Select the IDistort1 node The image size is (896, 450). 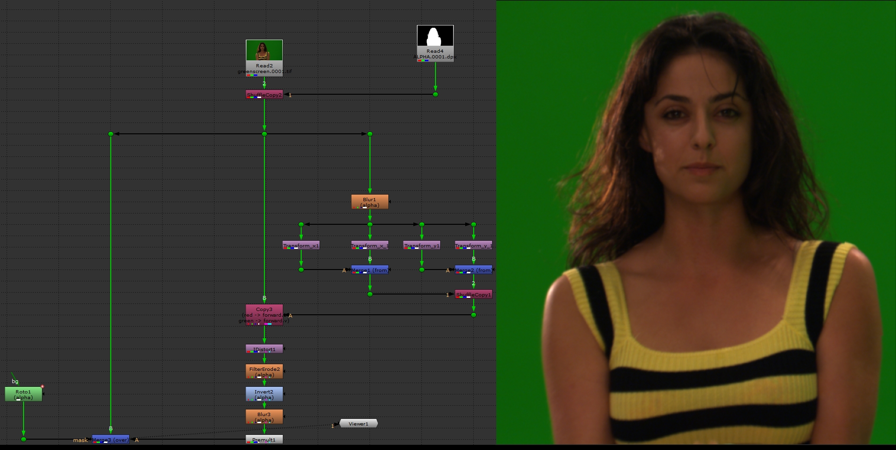tap(264, 349)
